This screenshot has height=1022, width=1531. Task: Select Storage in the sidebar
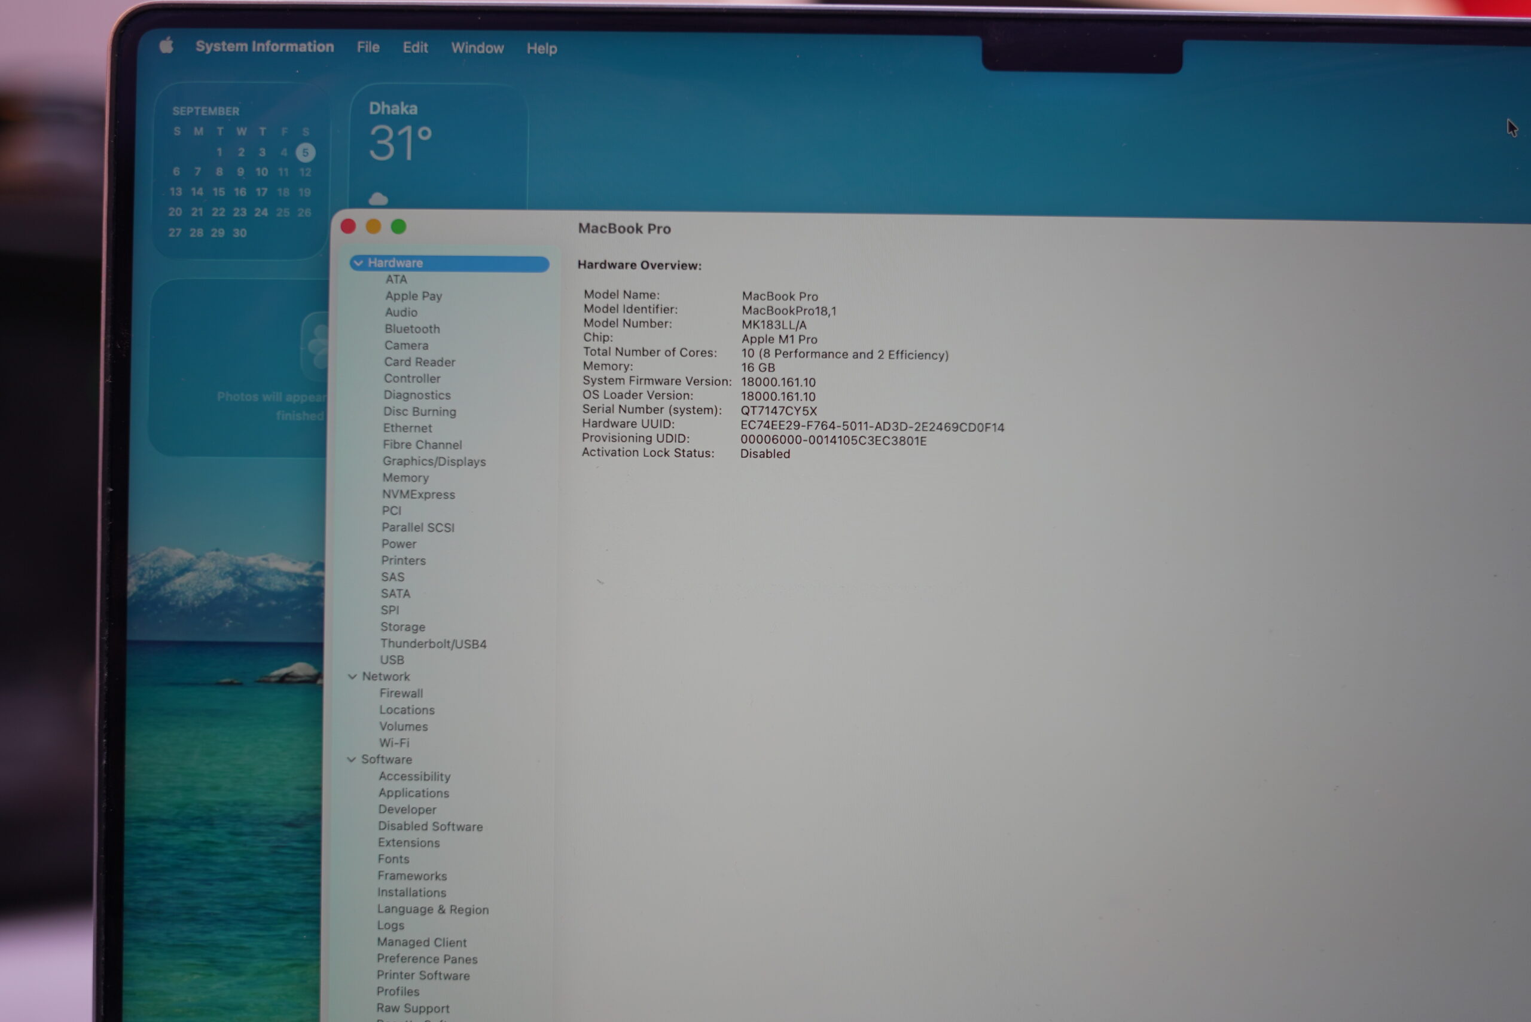(402, 627)
